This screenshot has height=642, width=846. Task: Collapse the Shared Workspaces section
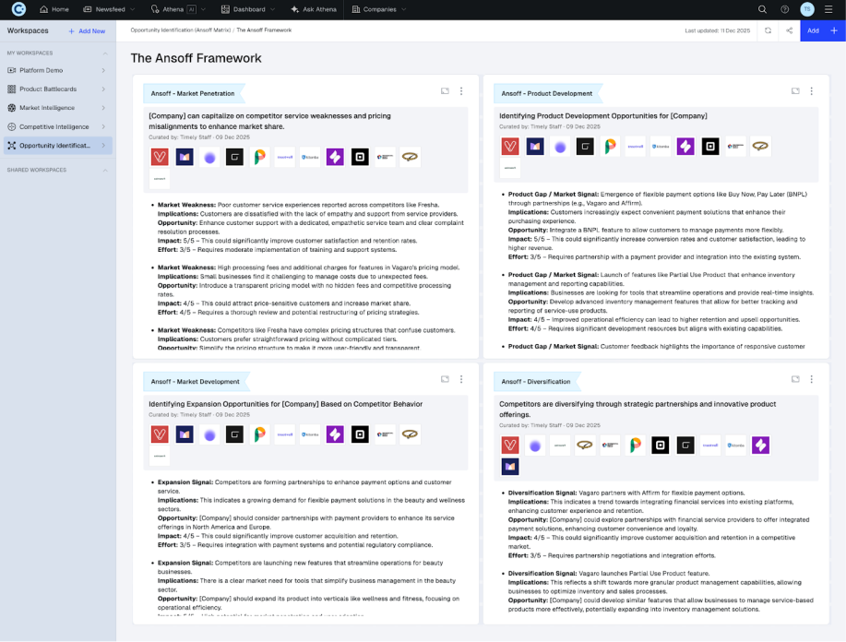pyautogui.click(x=103, y=170)
